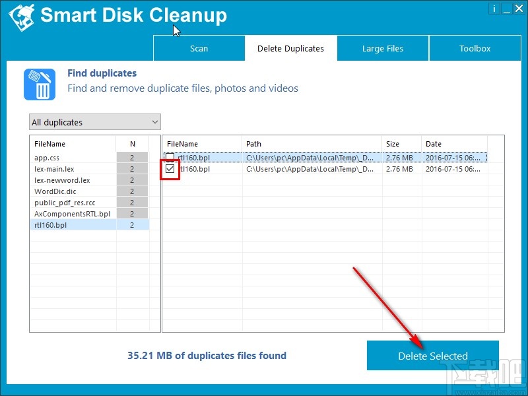
Task: Click the Delete Selected button
Action: 433,356
